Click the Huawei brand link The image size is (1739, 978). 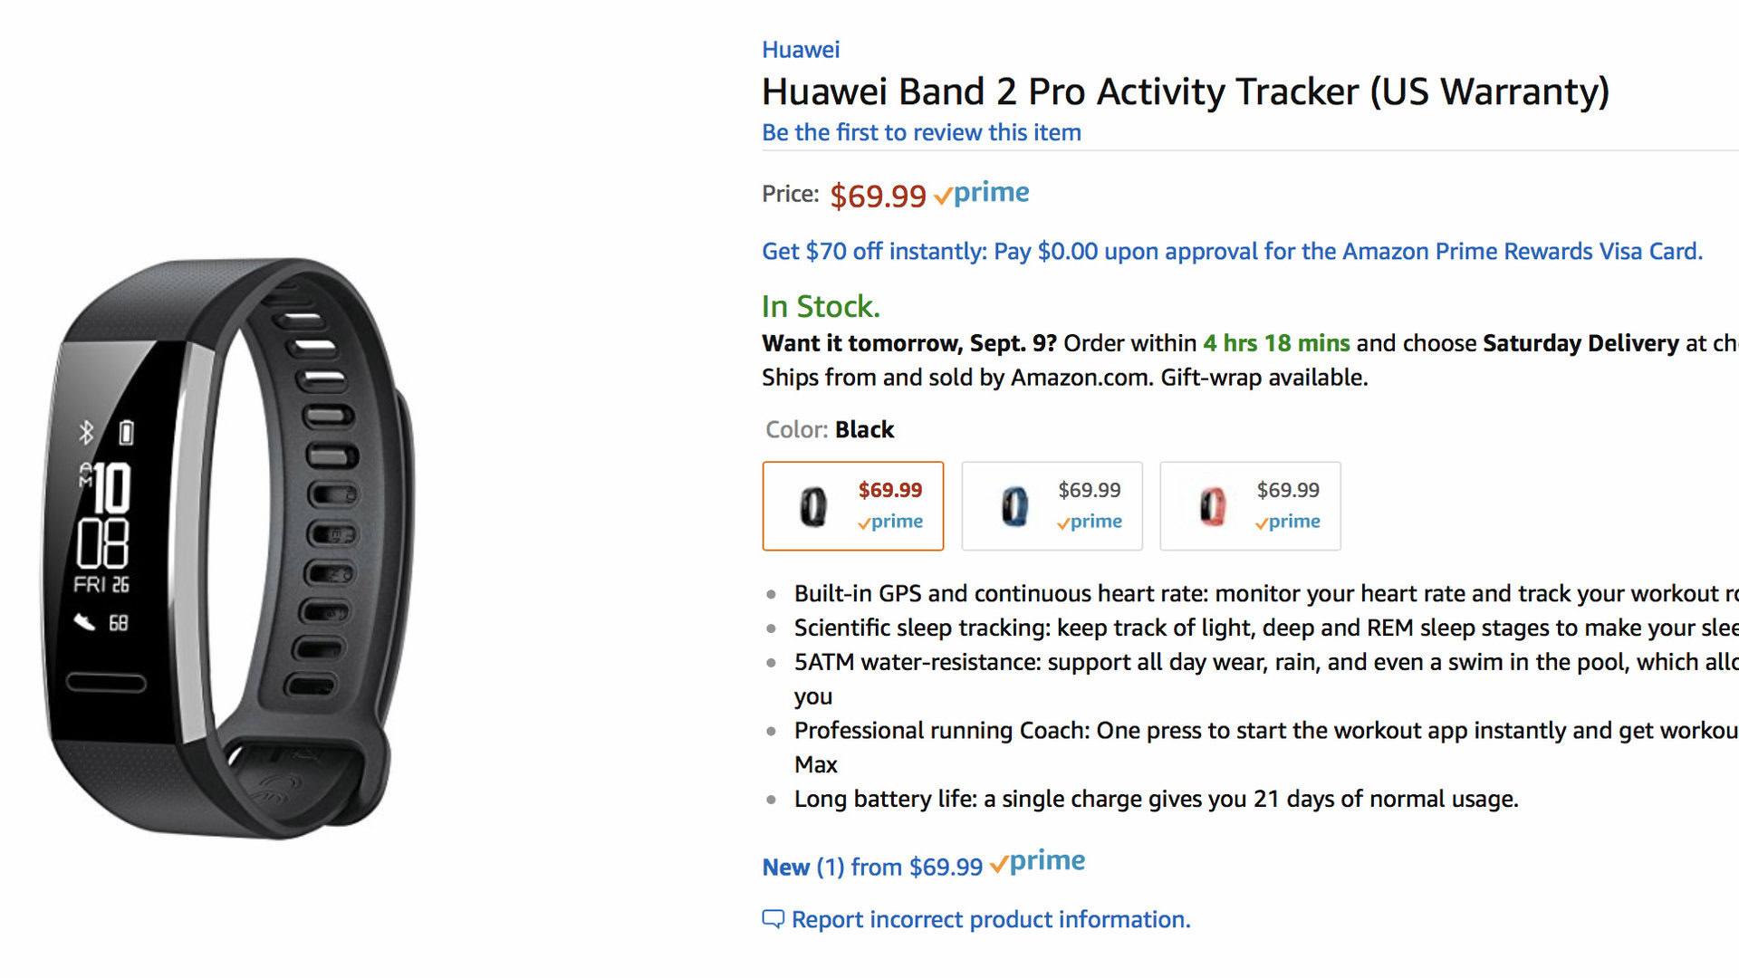tap(800, 50)
